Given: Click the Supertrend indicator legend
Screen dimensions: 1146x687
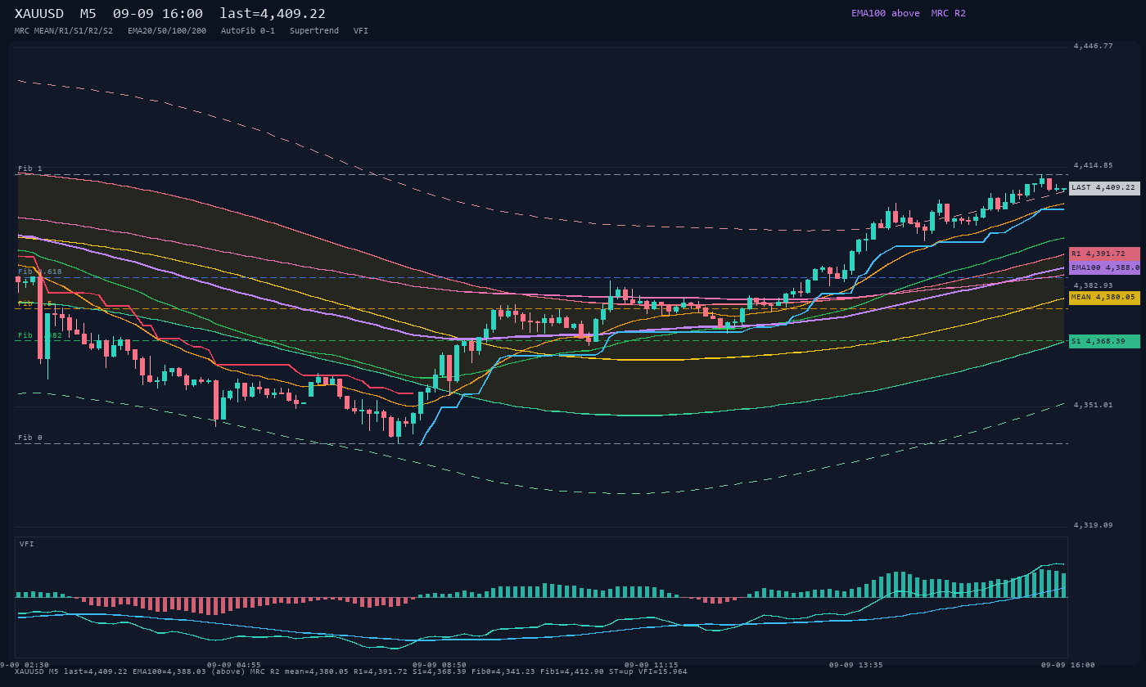Looking at the screenshot, I should pos(314,31).
